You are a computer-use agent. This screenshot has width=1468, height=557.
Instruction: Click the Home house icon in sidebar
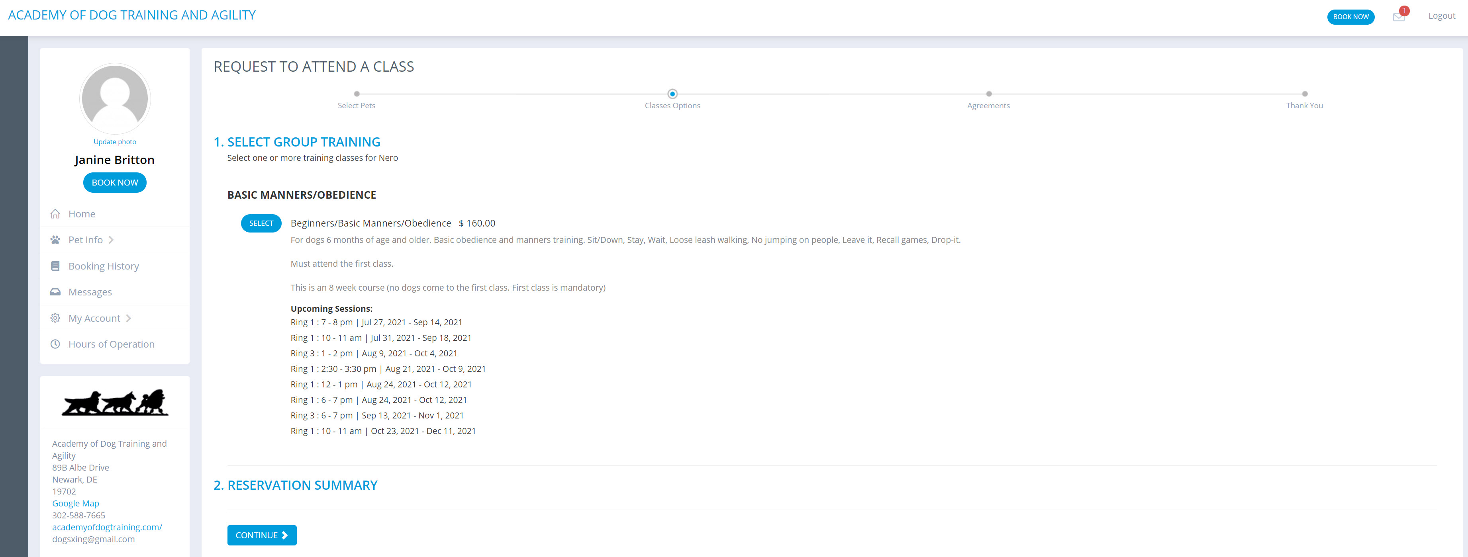55,213
